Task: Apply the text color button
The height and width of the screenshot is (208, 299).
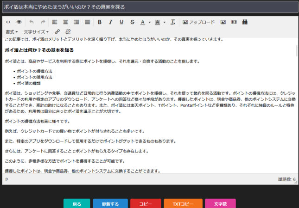Action: (143, 22)
